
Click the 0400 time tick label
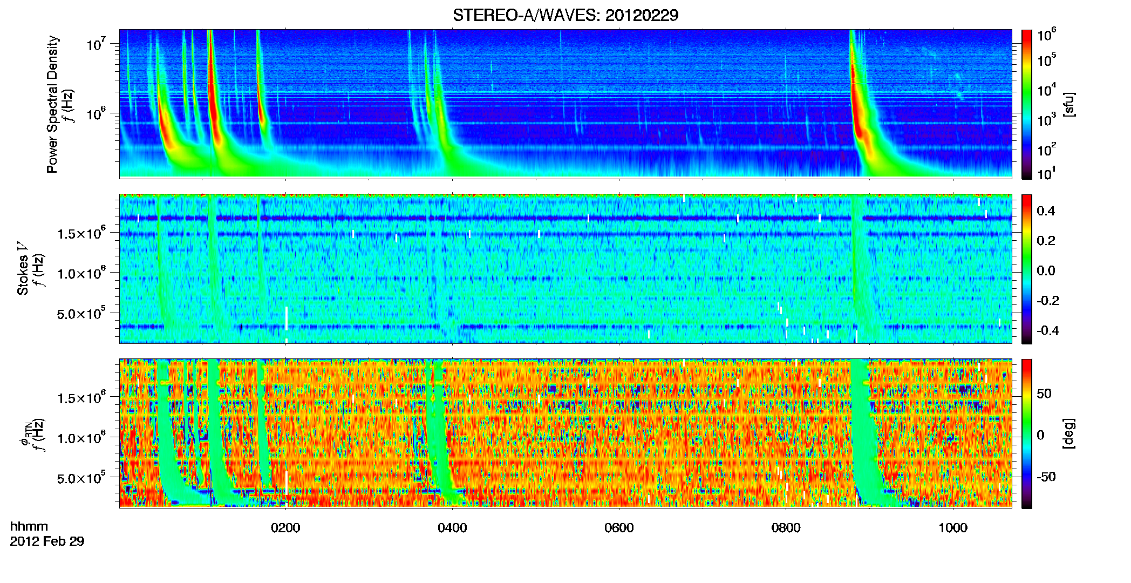[452, 528]
